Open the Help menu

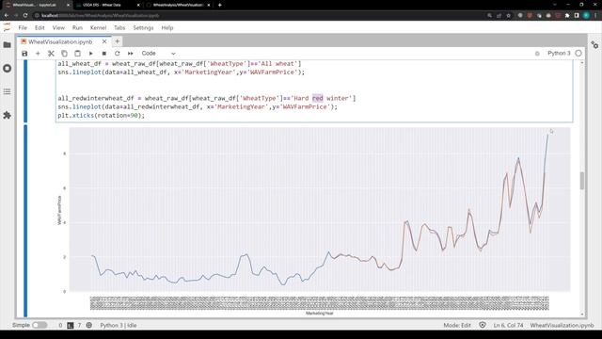(167, 27)
